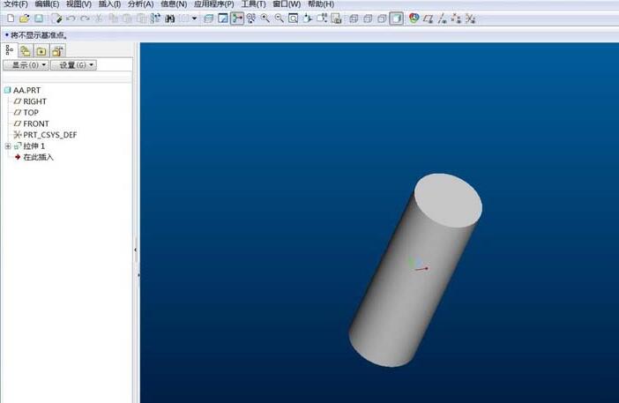Open the 应用程序(P) menu

coord(214,4)
